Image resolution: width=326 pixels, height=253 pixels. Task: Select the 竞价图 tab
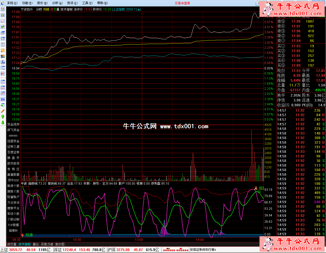pyautogui.click(x=60, y=244)
